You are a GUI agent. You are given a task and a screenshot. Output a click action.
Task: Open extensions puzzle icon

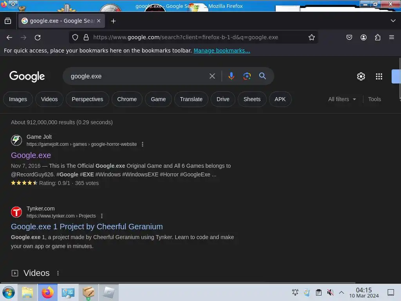tap(378, 37)
